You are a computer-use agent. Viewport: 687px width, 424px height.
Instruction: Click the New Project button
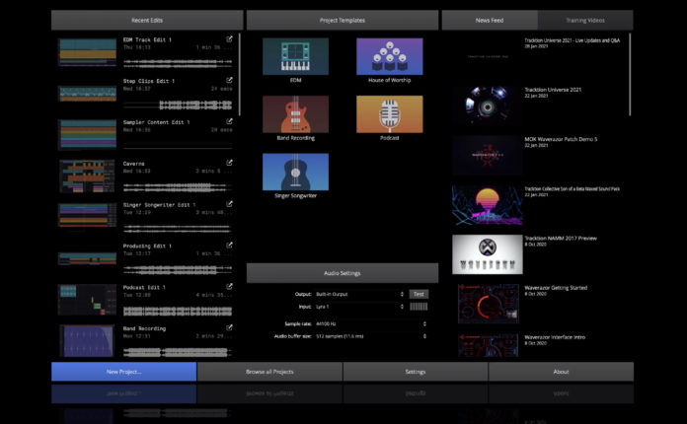(123, 372)
